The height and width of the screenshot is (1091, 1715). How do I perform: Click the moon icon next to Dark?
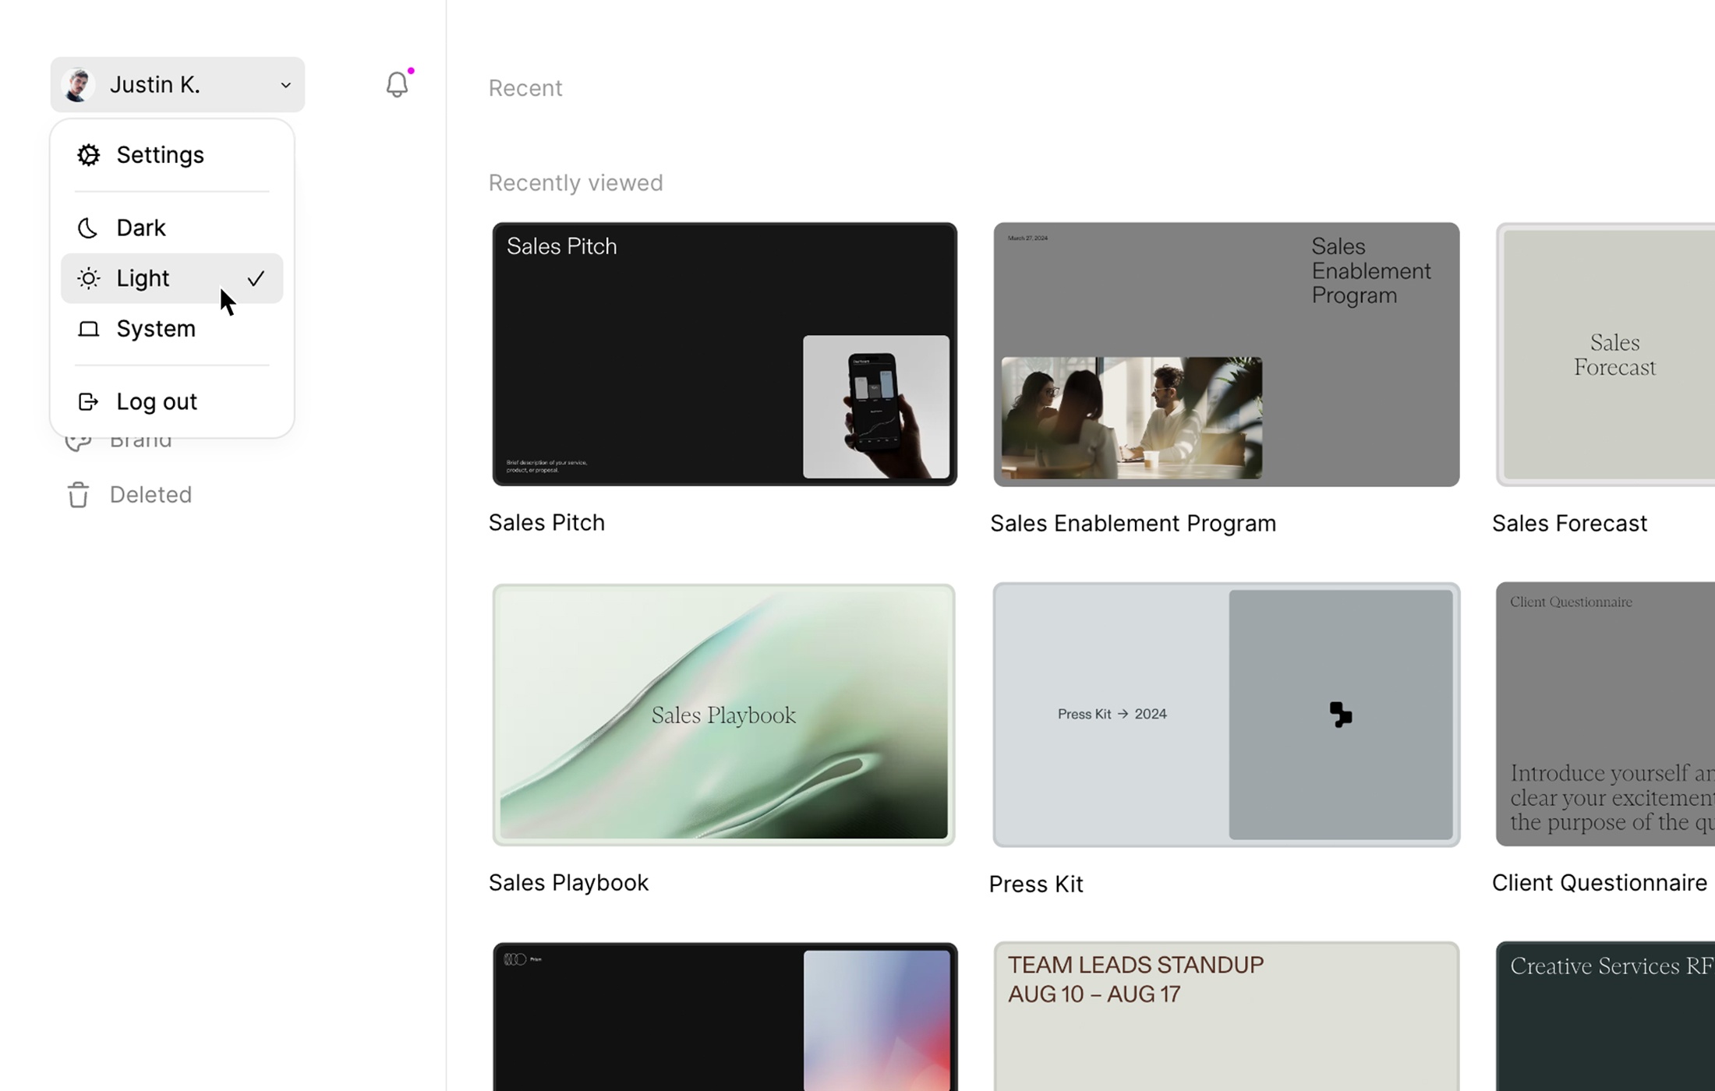tap(87, 227)
